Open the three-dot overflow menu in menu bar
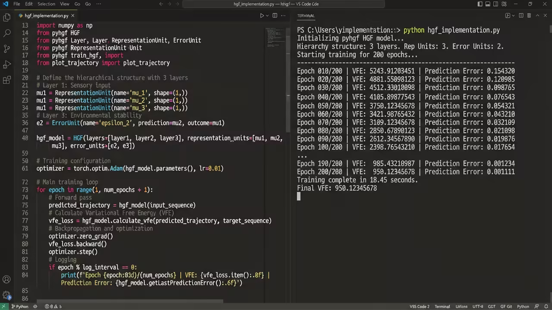Viewport: 552px width, 310px height. [99, 4]
